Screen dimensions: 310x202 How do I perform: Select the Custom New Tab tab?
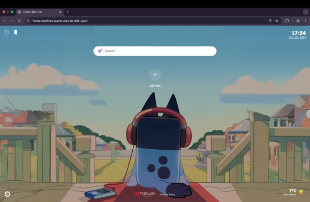40,12
